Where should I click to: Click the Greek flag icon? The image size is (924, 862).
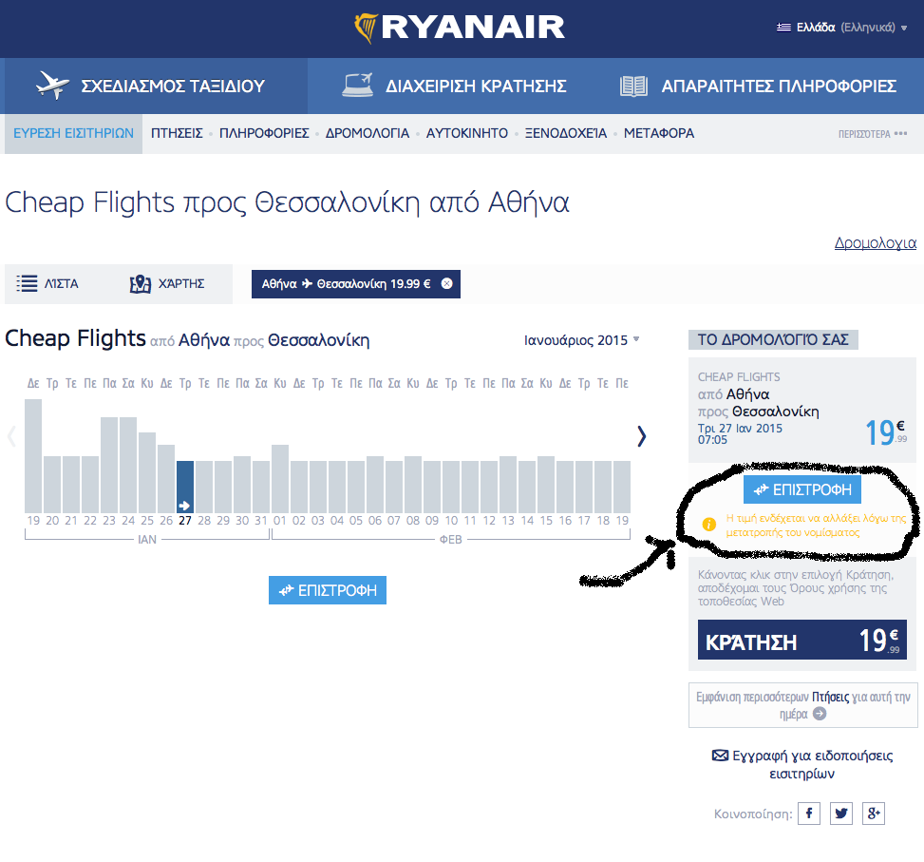[x=783, y=28]
